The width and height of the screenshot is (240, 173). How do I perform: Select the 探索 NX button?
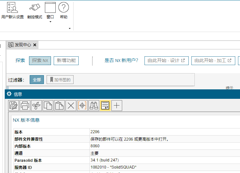(40, 61)
